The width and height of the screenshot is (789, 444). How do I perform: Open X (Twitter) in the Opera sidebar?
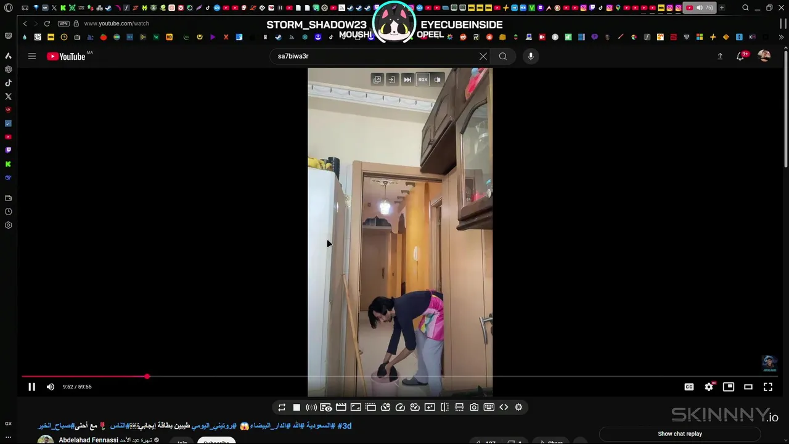[x=8, y=96]
